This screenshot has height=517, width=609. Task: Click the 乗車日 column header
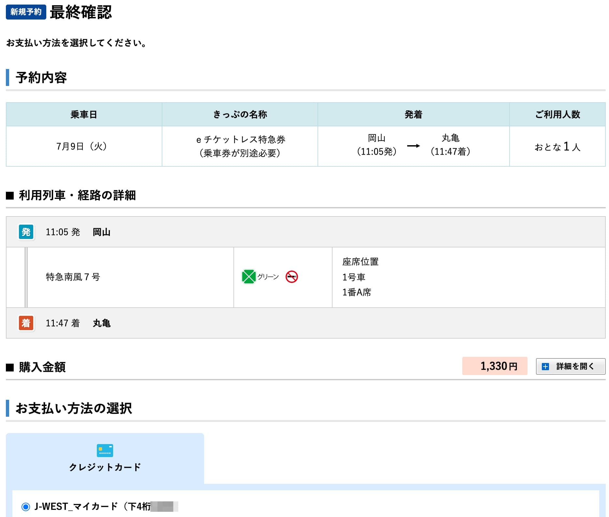(84, 115)
